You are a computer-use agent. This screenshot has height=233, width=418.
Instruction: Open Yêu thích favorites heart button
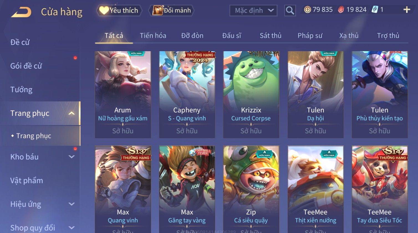[119, 11]
